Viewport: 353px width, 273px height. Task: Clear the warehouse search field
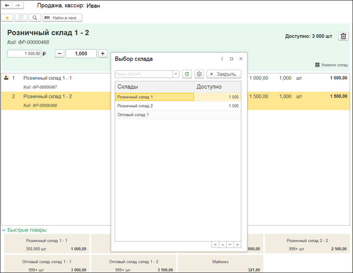[x=176, y=74]
